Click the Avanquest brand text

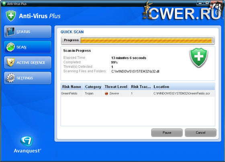tap(27, 151)
